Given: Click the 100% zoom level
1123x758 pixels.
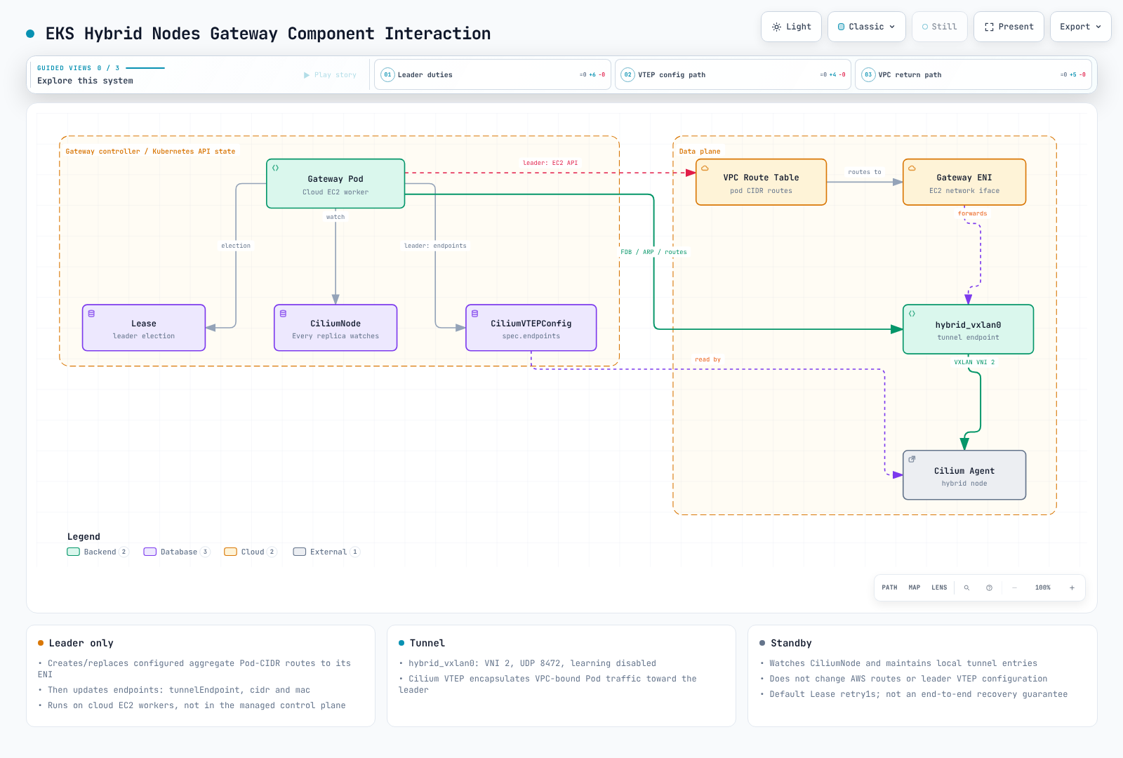Looking at the screenshot, I should coord(1043,587).
